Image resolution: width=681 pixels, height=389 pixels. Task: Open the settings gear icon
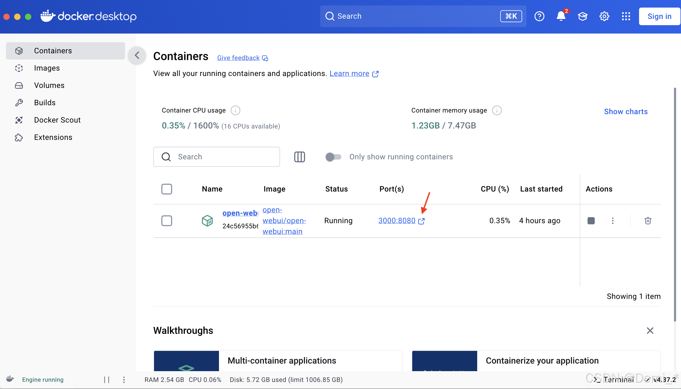pyautogui.click(x=604, y=16)
